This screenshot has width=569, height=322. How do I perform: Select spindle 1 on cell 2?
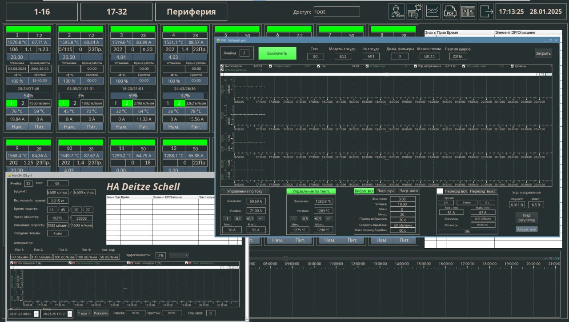pyautogui.click(x=64, y=103)
